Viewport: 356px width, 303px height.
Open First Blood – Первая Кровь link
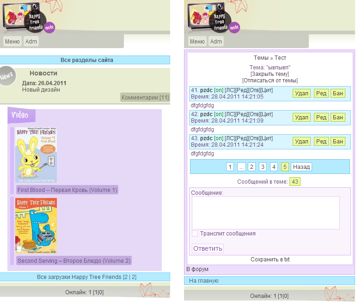(x=67, y=190)
